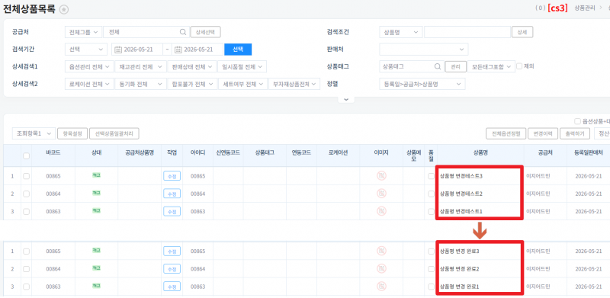Image resolution: width=610 pixels, height=298 pixels.
Task: Click the blue 선택 button by dates
Action: pyautogui.click(x=238, y=50)
